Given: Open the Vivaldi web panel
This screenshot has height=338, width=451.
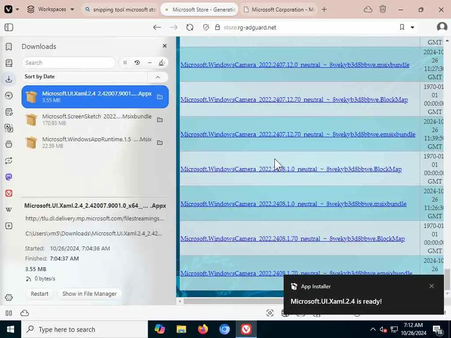Looking at the screenshot, I should [9, 193].
